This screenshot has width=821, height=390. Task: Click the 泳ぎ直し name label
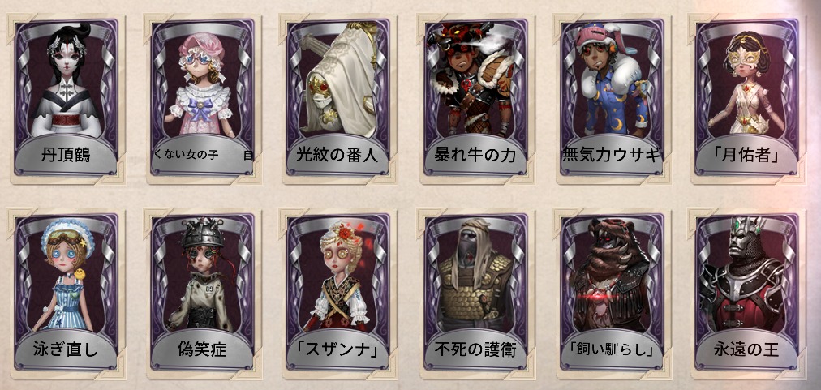(x=66, y=350)
